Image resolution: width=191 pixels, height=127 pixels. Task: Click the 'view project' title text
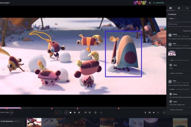click(5, 3)
